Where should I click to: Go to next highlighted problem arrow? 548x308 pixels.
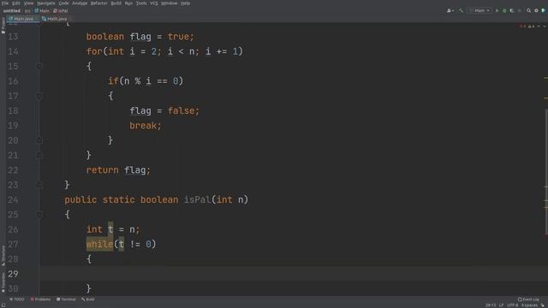[x=545, y=27]
